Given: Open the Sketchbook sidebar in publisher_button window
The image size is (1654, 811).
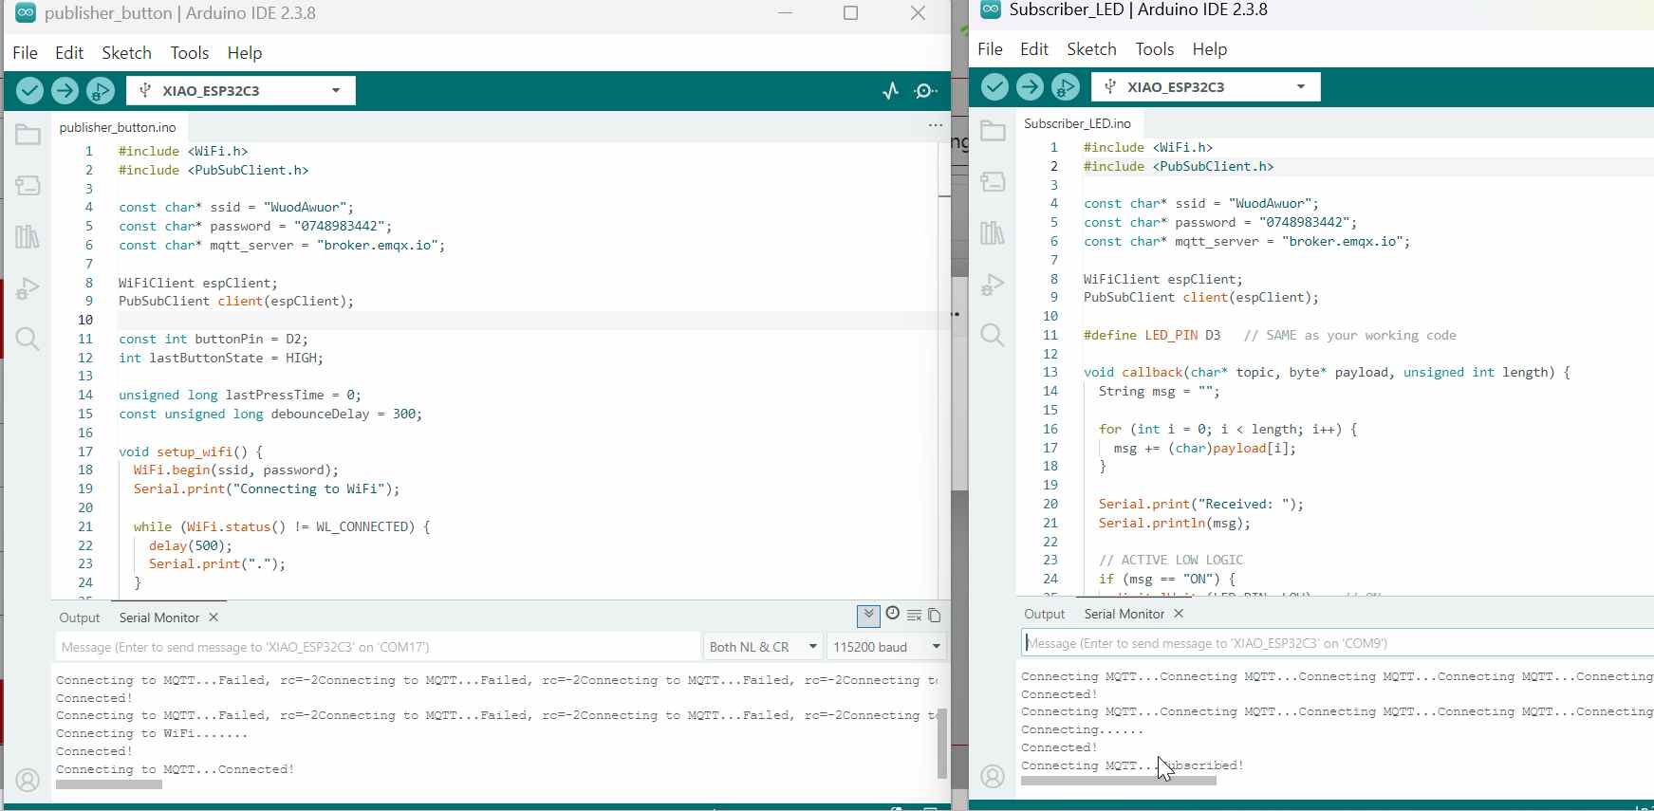Looking at the screenshot, I should [x=28, y=135].
